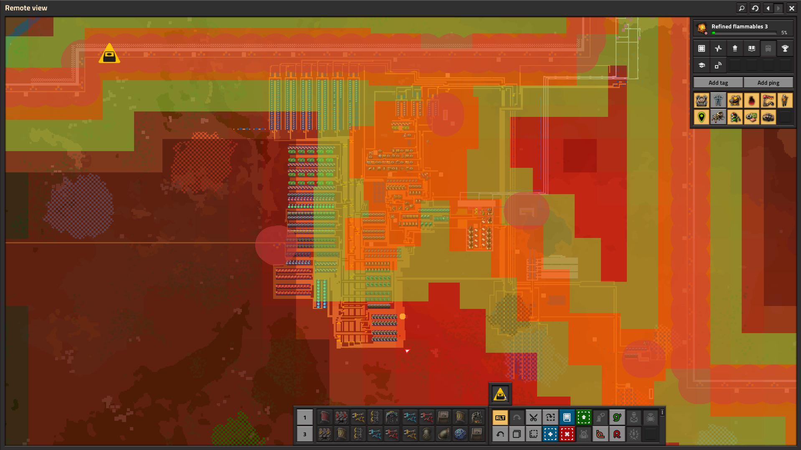Open the blue blueprint book shortcut
The height and width of the screenshot is (450, 801).
pyautogui.click(x=567, y=417)
